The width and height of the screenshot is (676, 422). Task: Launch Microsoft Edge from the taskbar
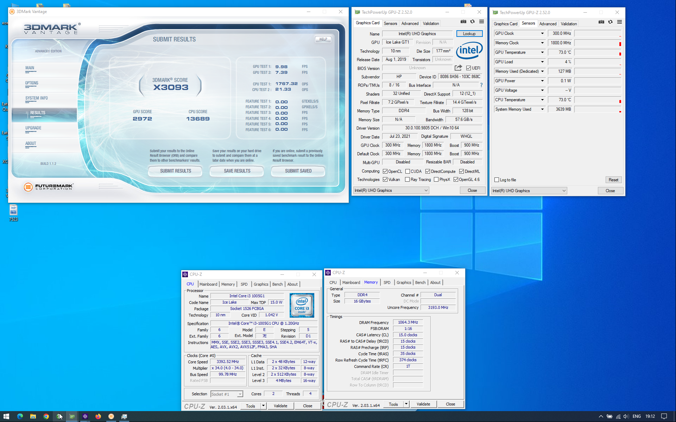20,416
